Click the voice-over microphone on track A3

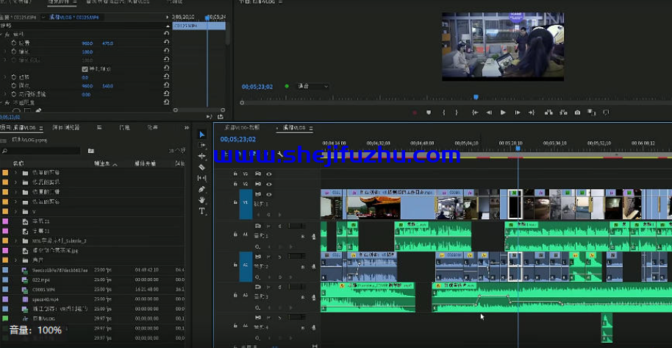pos(313,297)
